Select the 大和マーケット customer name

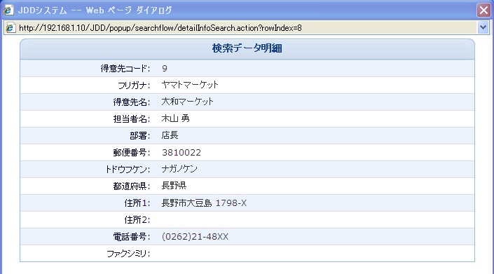tap(188, 102)
